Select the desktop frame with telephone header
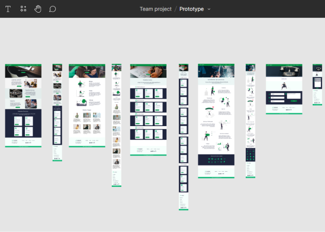 [x=284, y=89]
